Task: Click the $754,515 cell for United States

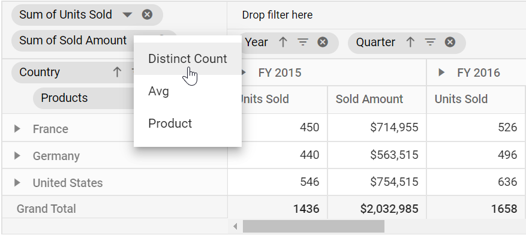Action: pos(377,182)
